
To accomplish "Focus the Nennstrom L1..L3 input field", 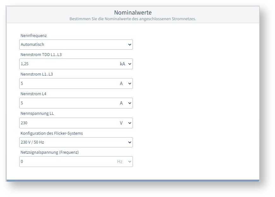I will tap(68, 83).
